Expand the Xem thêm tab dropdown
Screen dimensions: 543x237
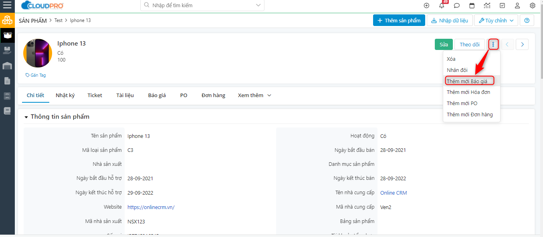pos(254,95)
